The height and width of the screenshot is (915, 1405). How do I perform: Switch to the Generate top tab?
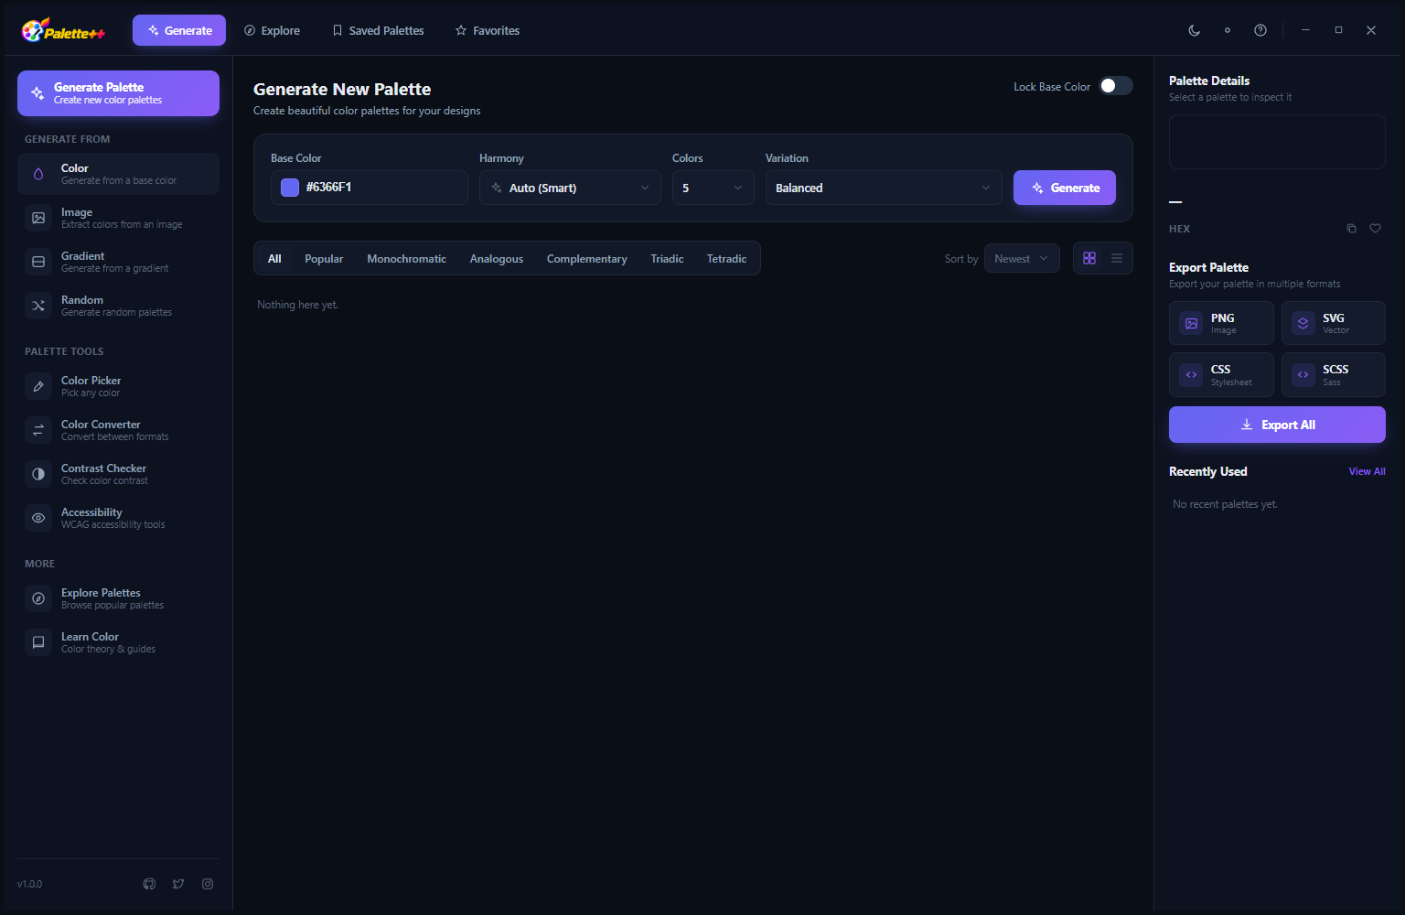click(x=179, y=30)
